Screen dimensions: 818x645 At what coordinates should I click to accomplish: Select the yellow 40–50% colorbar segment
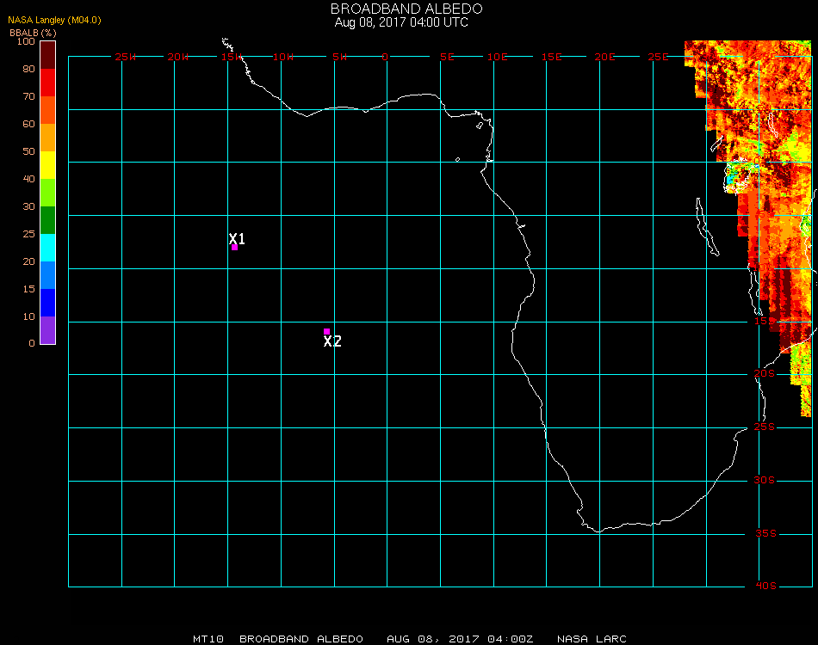coord(47,165)
